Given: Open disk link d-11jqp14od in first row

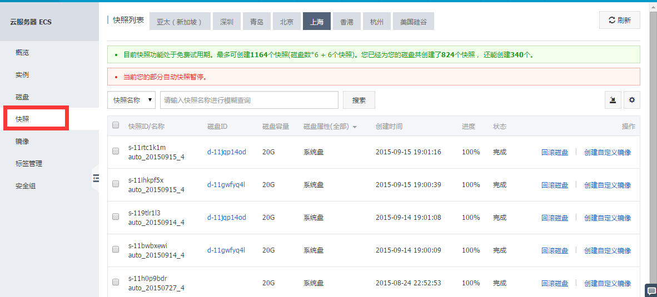Looking at the screenshot, I should pyautogui.click(x=226, y=152).
